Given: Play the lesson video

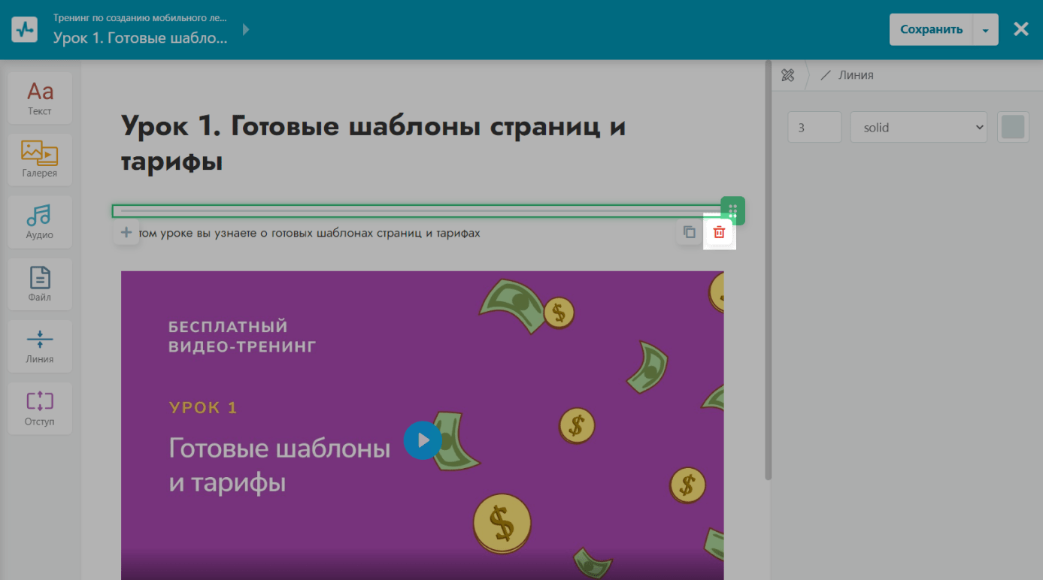Looking at the screenshot, I should (x=423, y=440).
